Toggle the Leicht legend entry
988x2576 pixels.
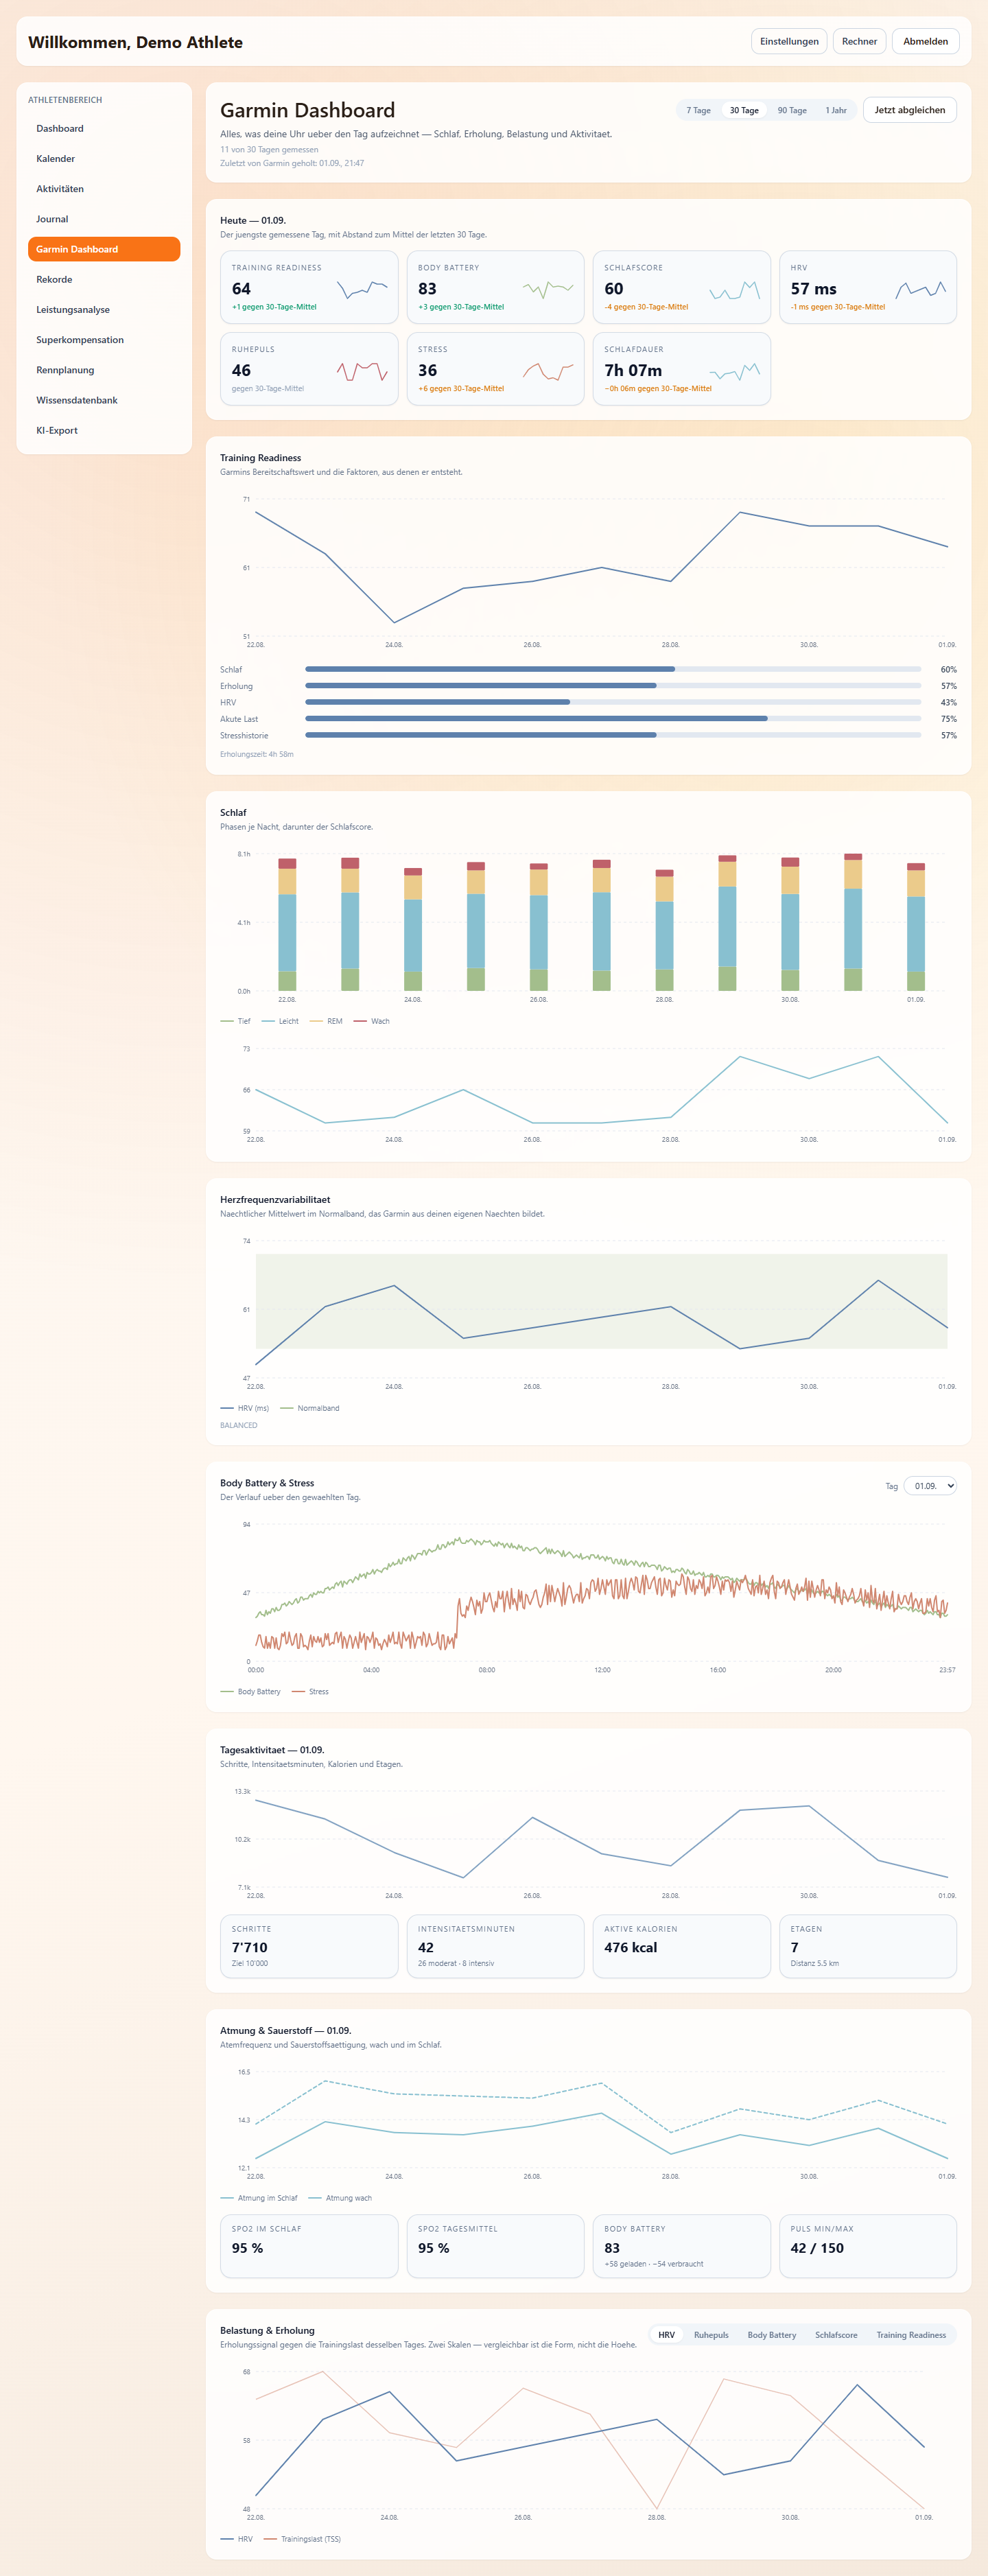[280, 1021]
